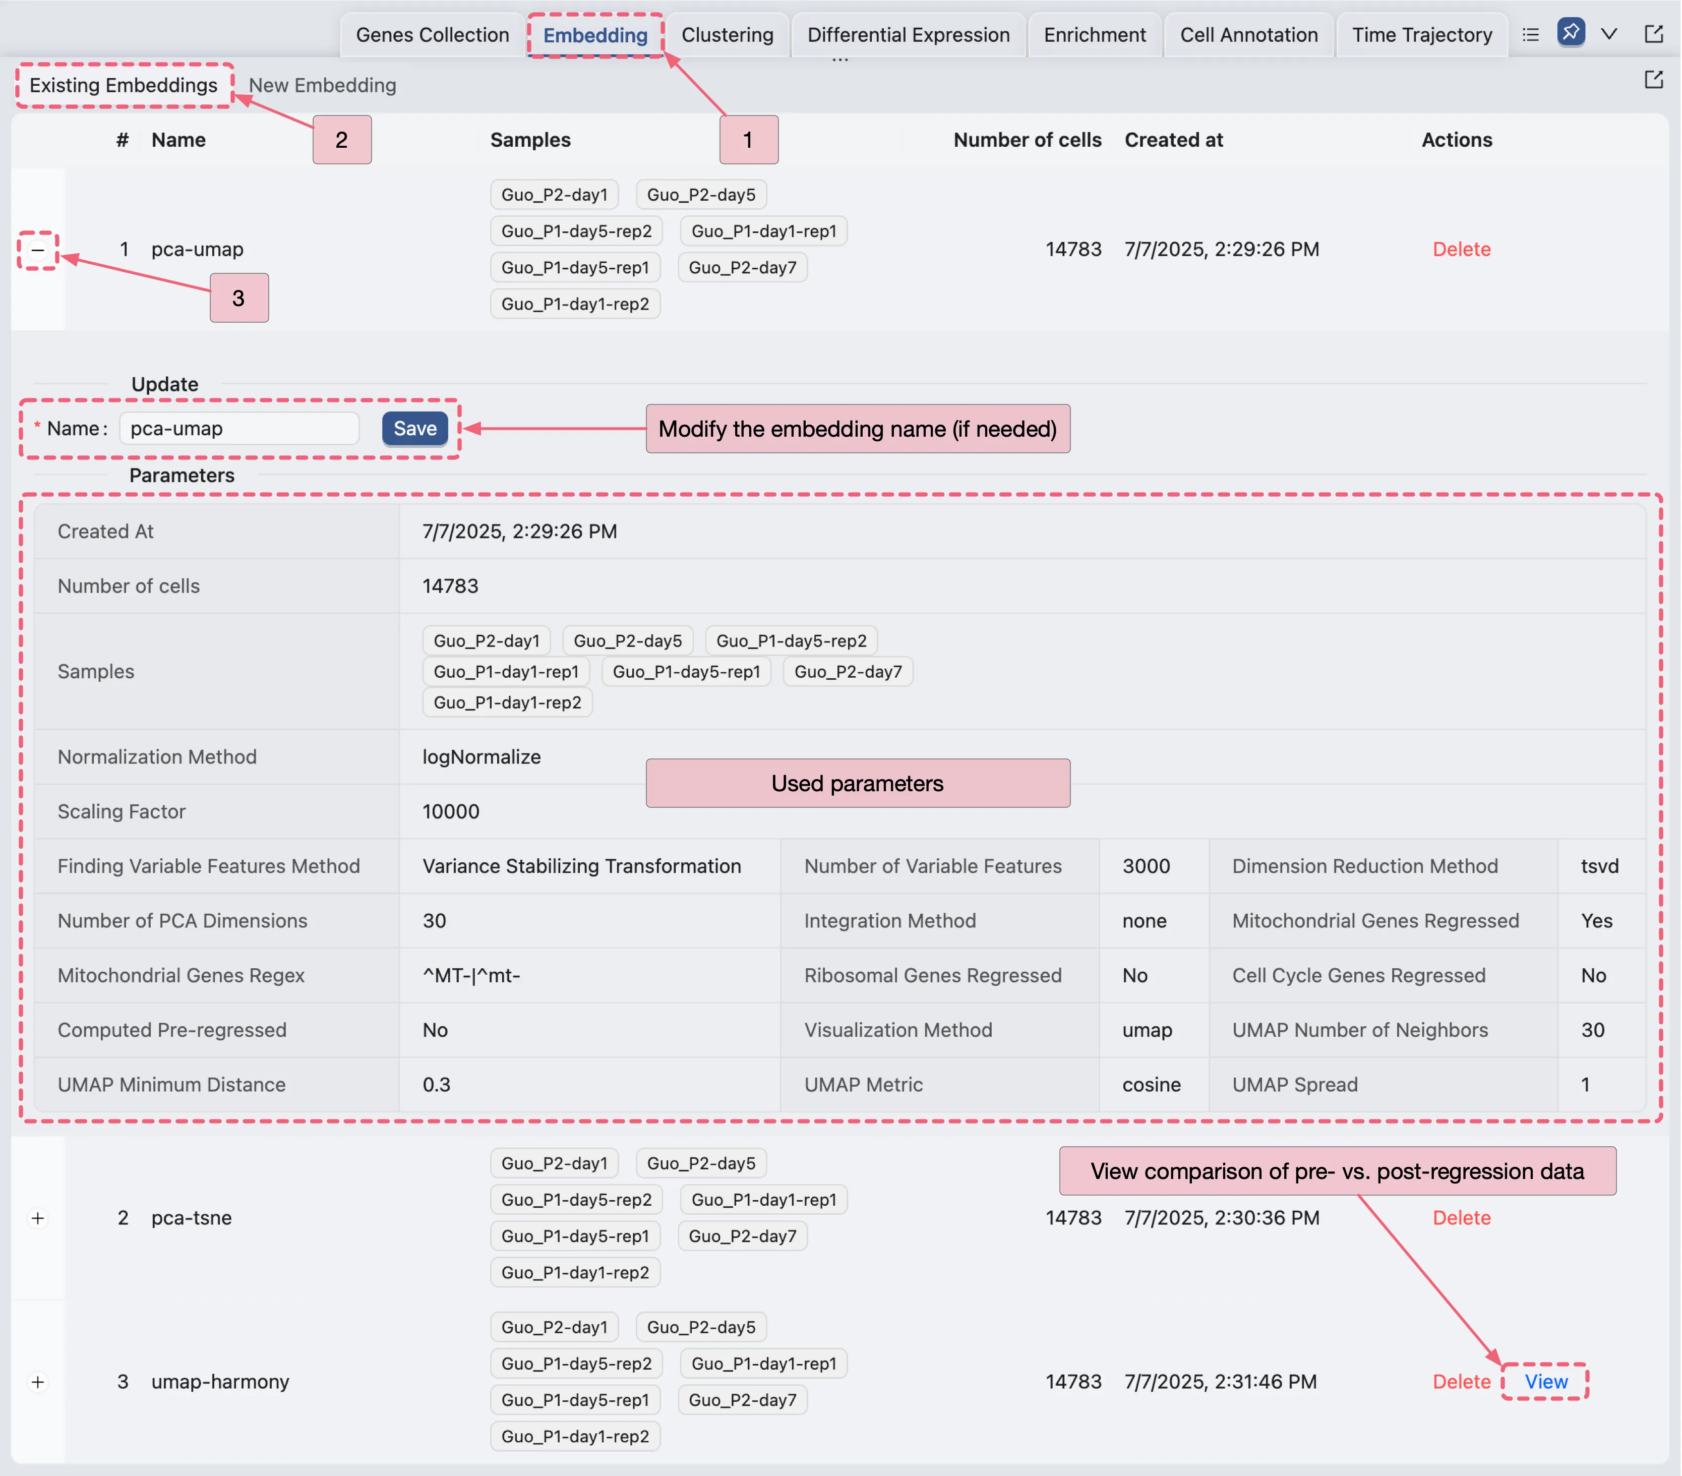This screenshot has height=1476, width=1682.
Task: Open the Differential Expression tab
Action: click(x=908, y=35)
